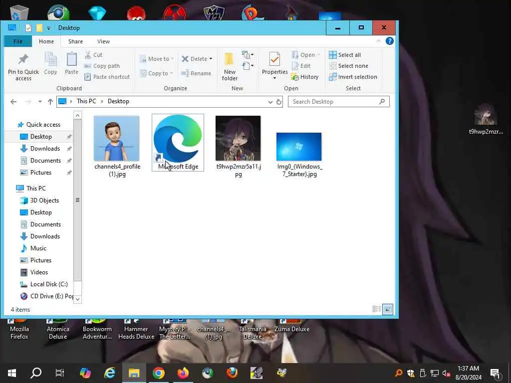Select Quick access in navigation pane

(39, 124)
